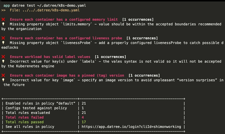This screenshot has height=134, width=225.
Task: Click the "Total rules passed" row label
Action: pyautogui.click(x=25, y=122)
